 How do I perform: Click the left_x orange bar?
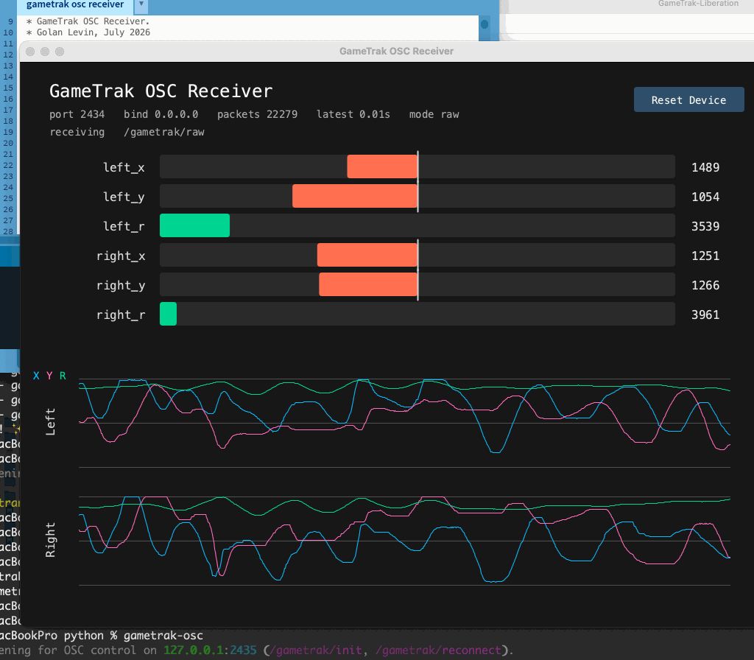click(x=382, y=166)
